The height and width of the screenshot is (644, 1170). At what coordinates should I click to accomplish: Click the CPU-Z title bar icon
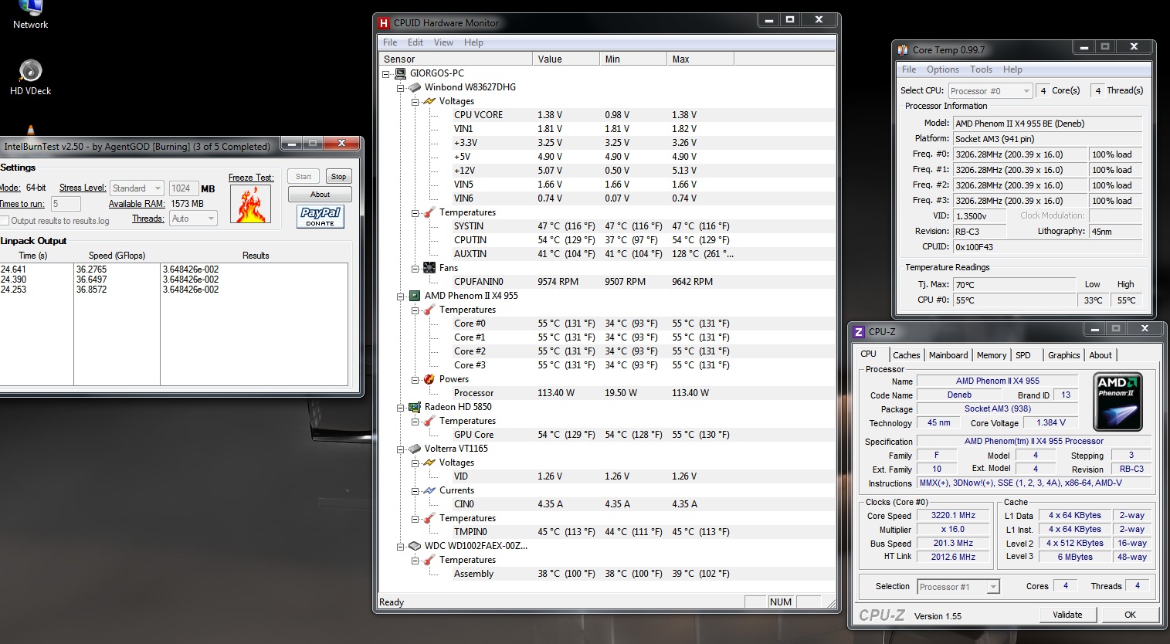coord(858,332)
